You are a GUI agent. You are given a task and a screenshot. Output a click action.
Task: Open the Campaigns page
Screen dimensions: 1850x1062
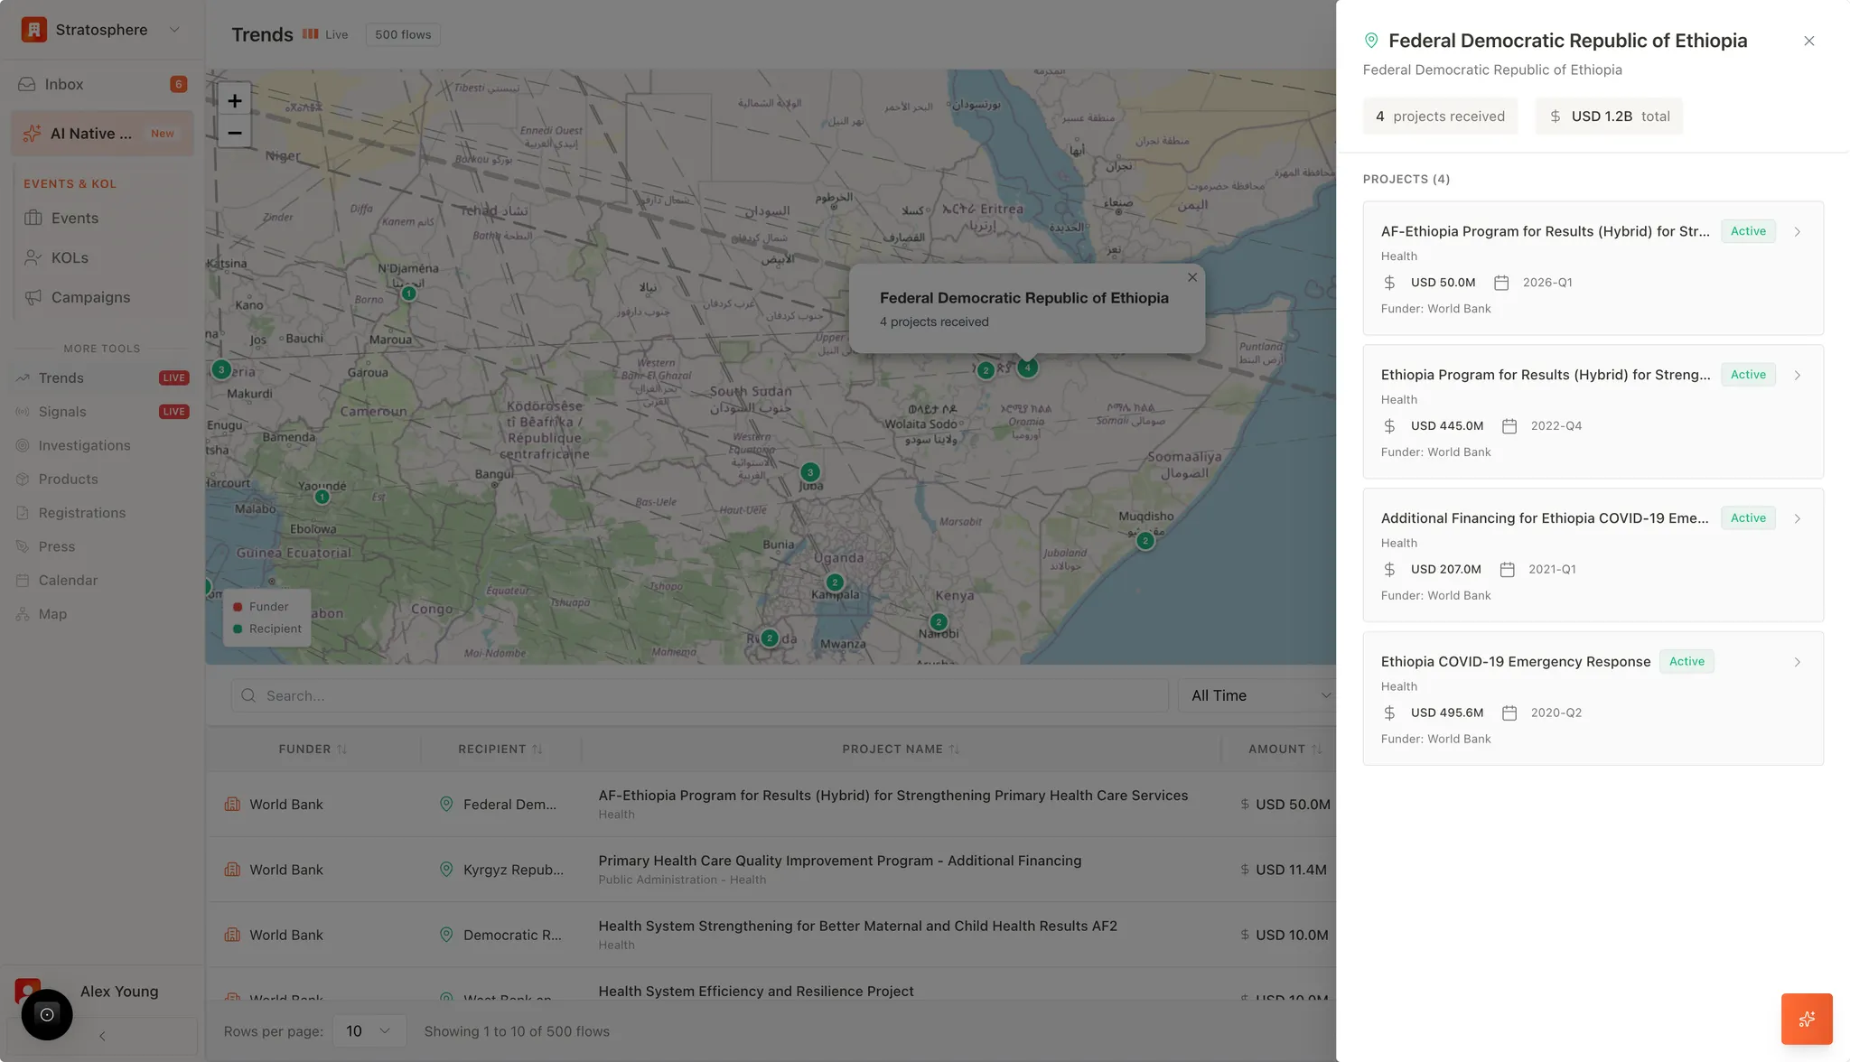pyautogui.click(x=90, y=297)
